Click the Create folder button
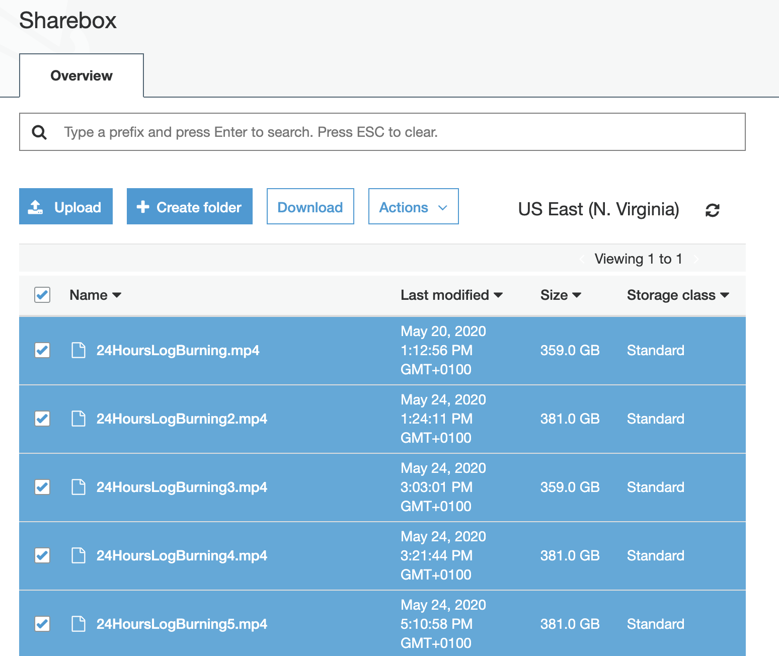 pyautogui.click(x=189, y=207)
